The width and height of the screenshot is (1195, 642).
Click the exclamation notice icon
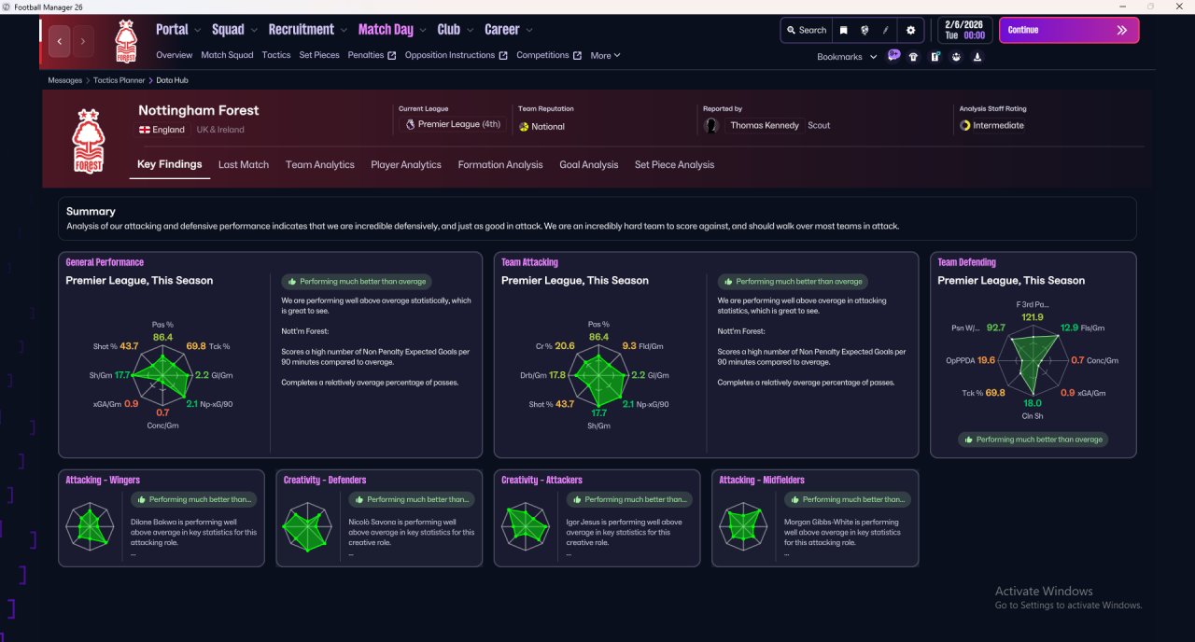[x=935, y=56]
